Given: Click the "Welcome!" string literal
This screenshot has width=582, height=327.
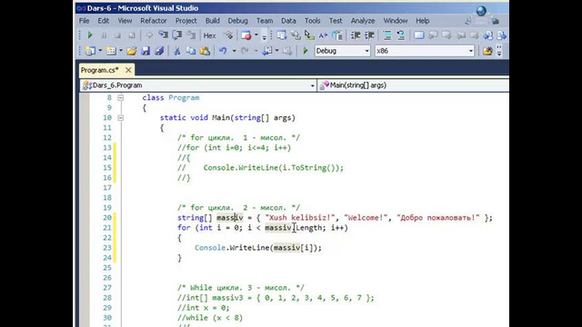Looking at the screenshot, I should tap(366, 218).
